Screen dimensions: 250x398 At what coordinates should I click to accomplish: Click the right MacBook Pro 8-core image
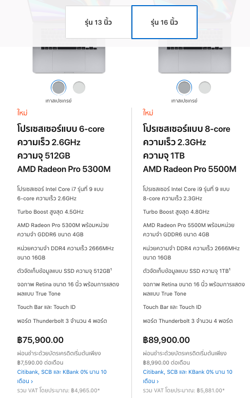195,60
